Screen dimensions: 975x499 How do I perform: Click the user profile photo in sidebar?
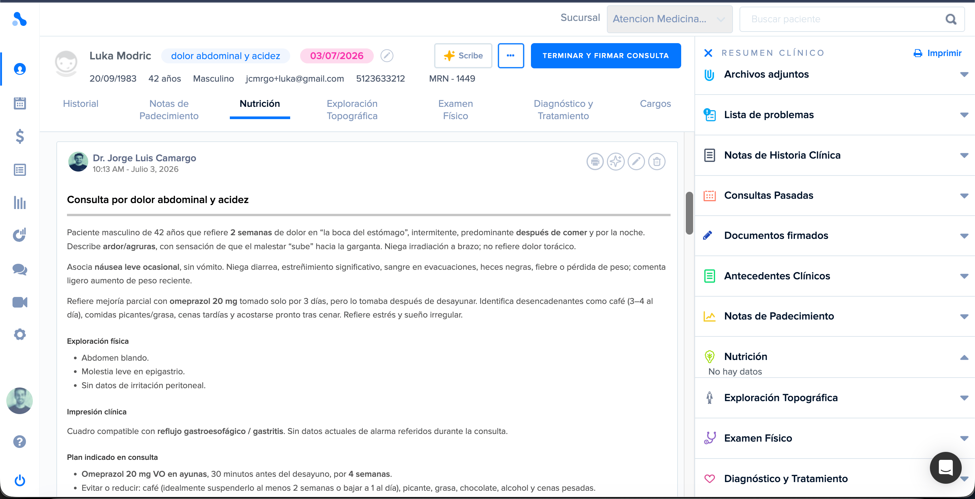tap(20, 400)
